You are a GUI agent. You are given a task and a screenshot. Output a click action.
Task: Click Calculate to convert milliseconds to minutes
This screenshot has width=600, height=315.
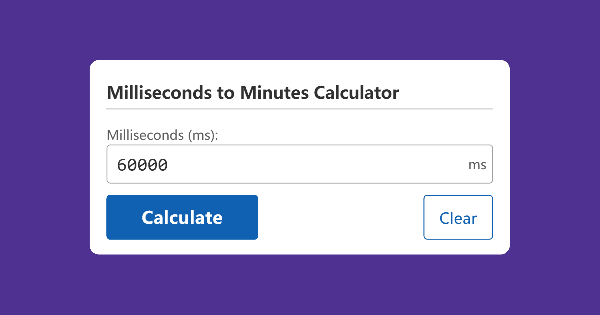pyautogui.click(x=182, y=217)
